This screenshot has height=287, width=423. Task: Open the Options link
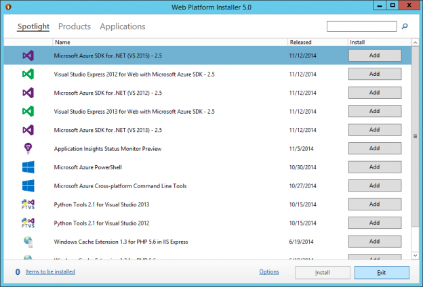click(269, 272)
